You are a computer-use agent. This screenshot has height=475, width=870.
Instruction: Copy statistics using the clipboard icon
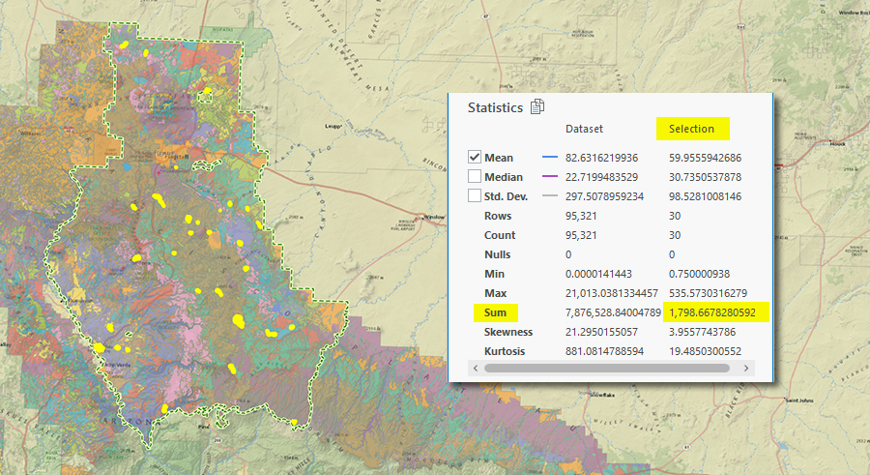tap(537, 106)
